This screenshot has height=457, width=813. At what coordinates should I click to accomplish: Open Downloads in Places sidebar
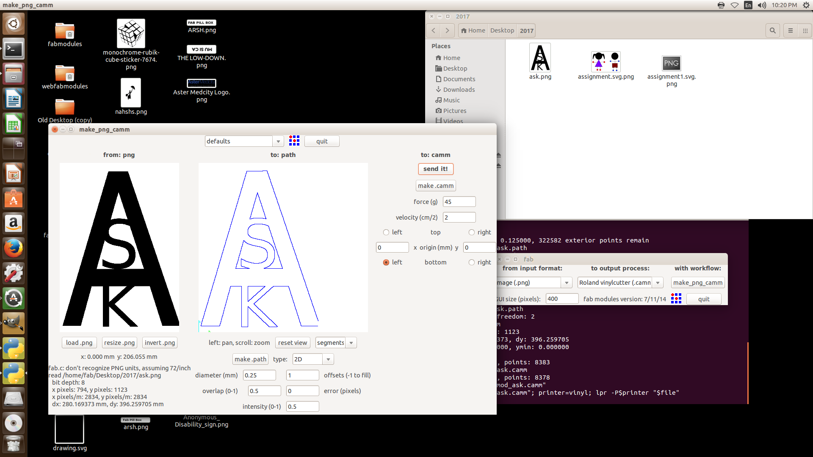click(x=459, y=90)
